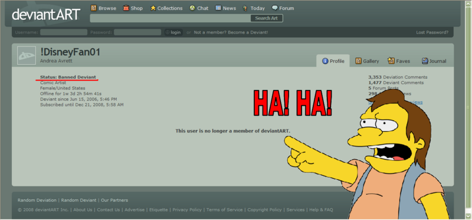Click DisneyFan01's default avatar image

pos(27,55)
